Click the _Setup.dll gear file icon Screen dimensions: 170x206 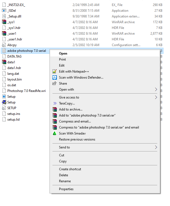tap(4, 16)
